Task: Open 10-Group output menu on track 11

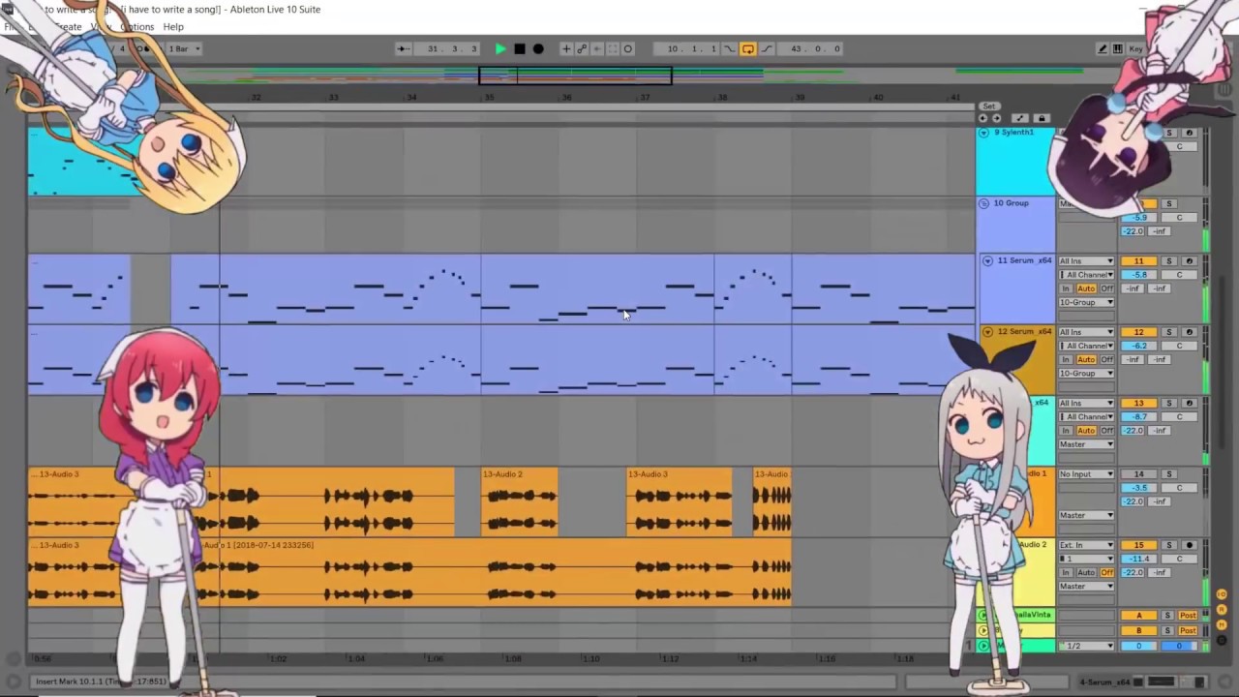Action: pyautogui.click(x=1086, y=302)
